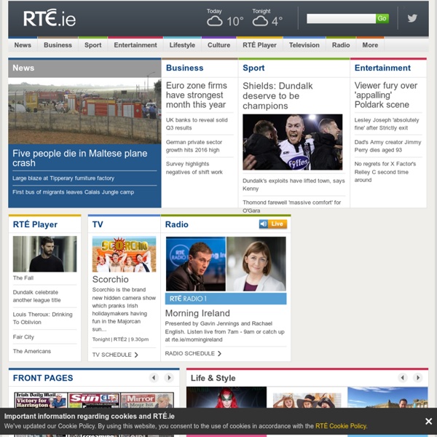The image size is (437, 437).
Task: Open Shields: Dundalk deserve to be champions
Action: [277, 96]
